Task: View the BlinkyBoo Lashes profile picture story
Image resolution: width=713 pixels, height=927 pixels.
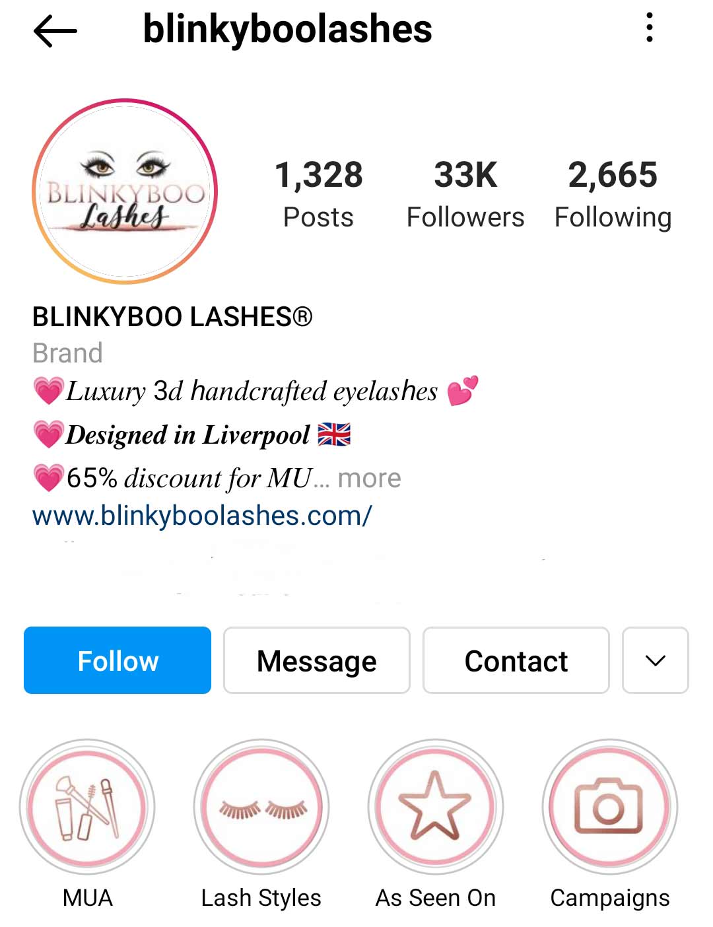Action: [x=125, y=191]
